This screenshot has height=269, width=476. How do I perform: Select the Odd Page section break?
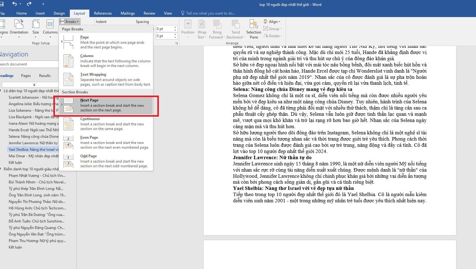tap(106, 161)
